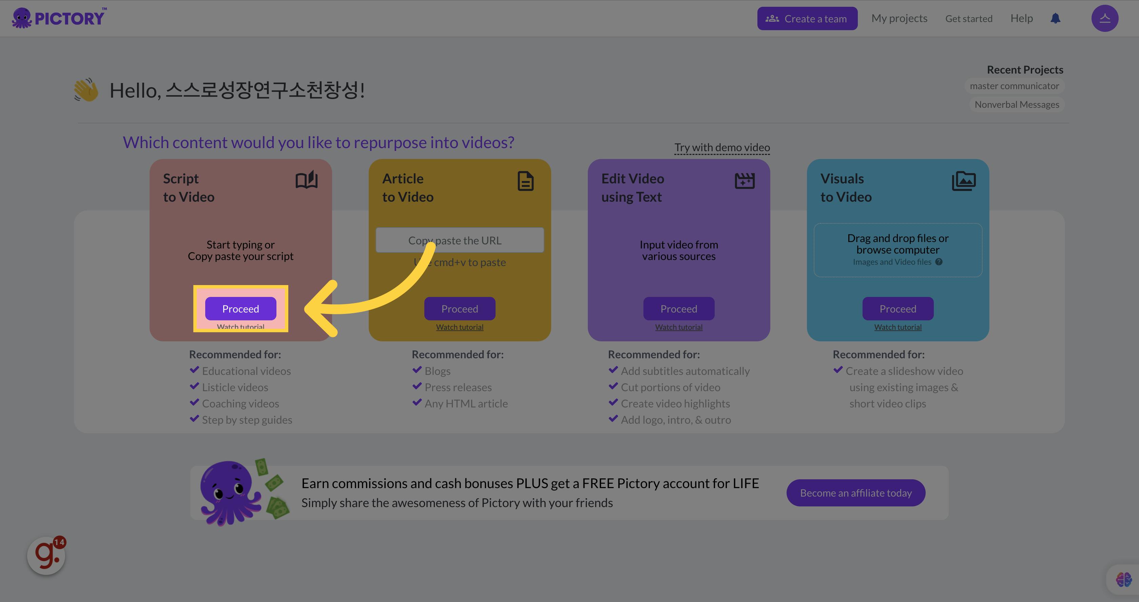Click the Recent Projects heading
The height and width of the screenshot is (602, 1139).
click(x=1025, y=70)
